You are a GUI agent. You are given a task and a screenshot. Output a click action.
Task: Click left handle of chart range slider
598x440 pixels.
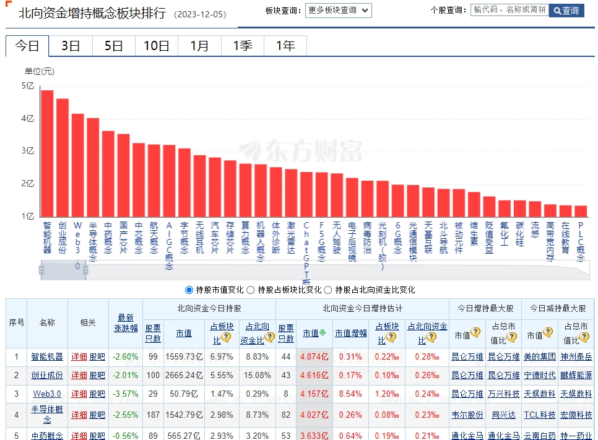(41, 270)
